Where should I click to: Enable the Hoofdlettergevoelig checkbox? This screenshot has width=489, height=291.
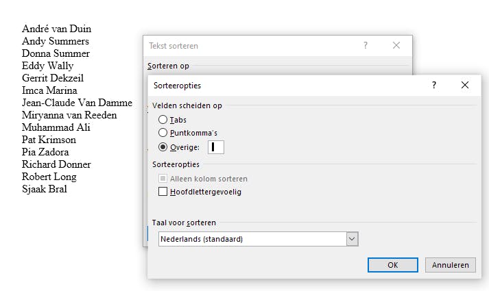click(x=163, y=192)
